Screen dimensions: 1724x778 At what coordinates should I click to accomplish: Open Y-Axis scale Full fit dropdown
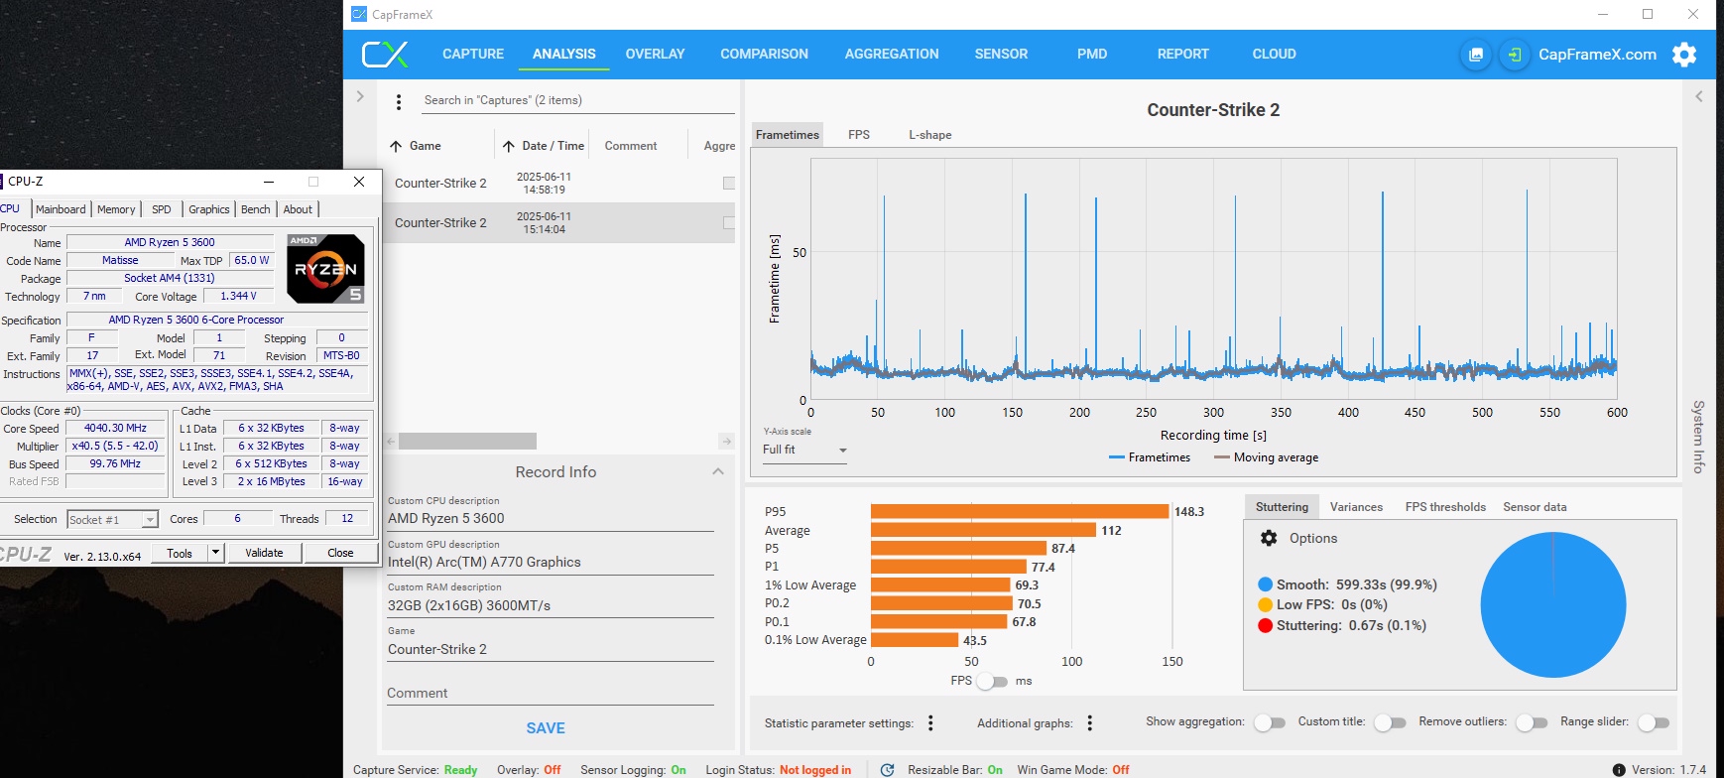coord(804,450)
